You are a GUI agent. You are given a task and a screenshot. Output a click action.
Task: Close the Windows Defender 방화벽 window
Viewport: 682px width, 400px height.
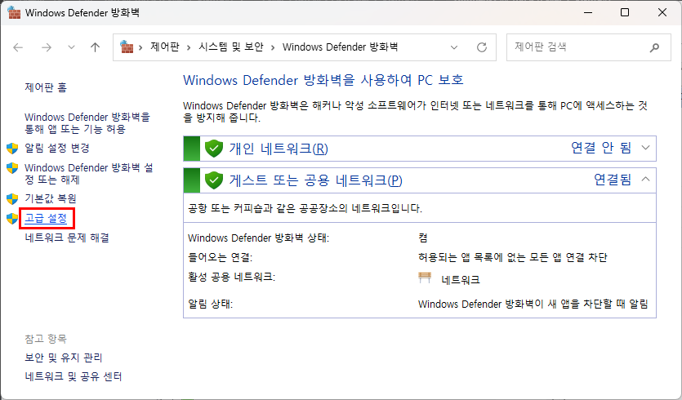point(662,12)
